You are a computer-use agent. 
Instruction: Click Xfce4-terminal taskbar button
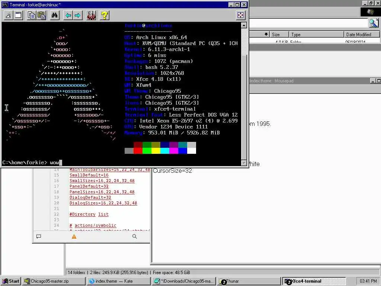tap(314, 281)
